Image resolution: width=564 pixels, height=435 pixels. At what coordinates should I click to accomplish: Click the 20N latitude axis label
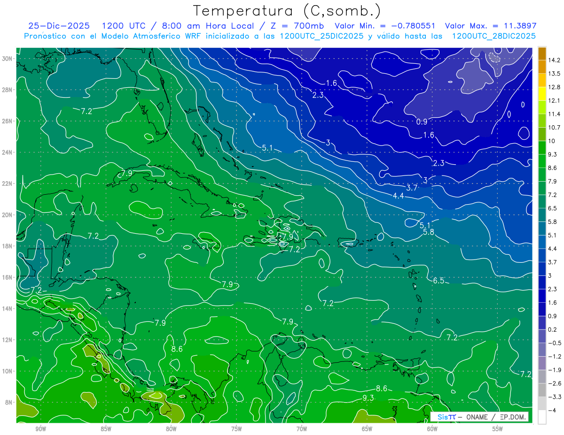click(x=7, y=214)
